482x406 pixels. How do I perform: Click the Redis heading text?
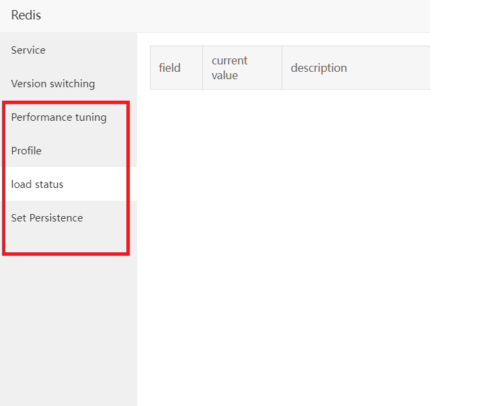tap(26, 15)
